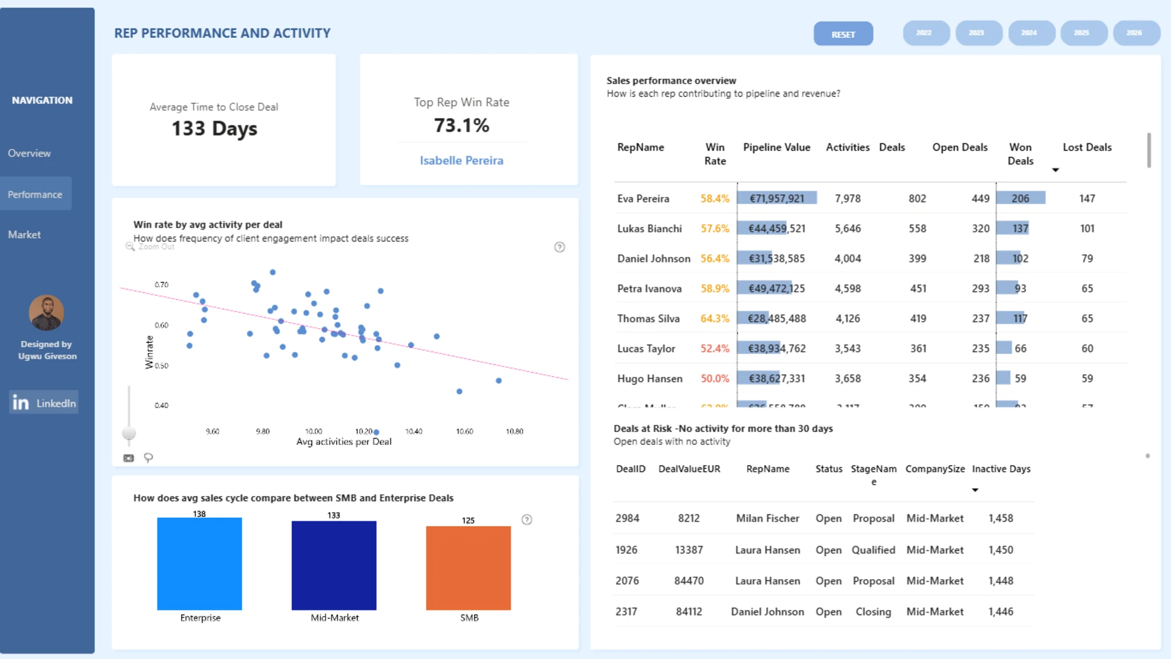Toggle the 2022 year filter

(x=926, y=33)
